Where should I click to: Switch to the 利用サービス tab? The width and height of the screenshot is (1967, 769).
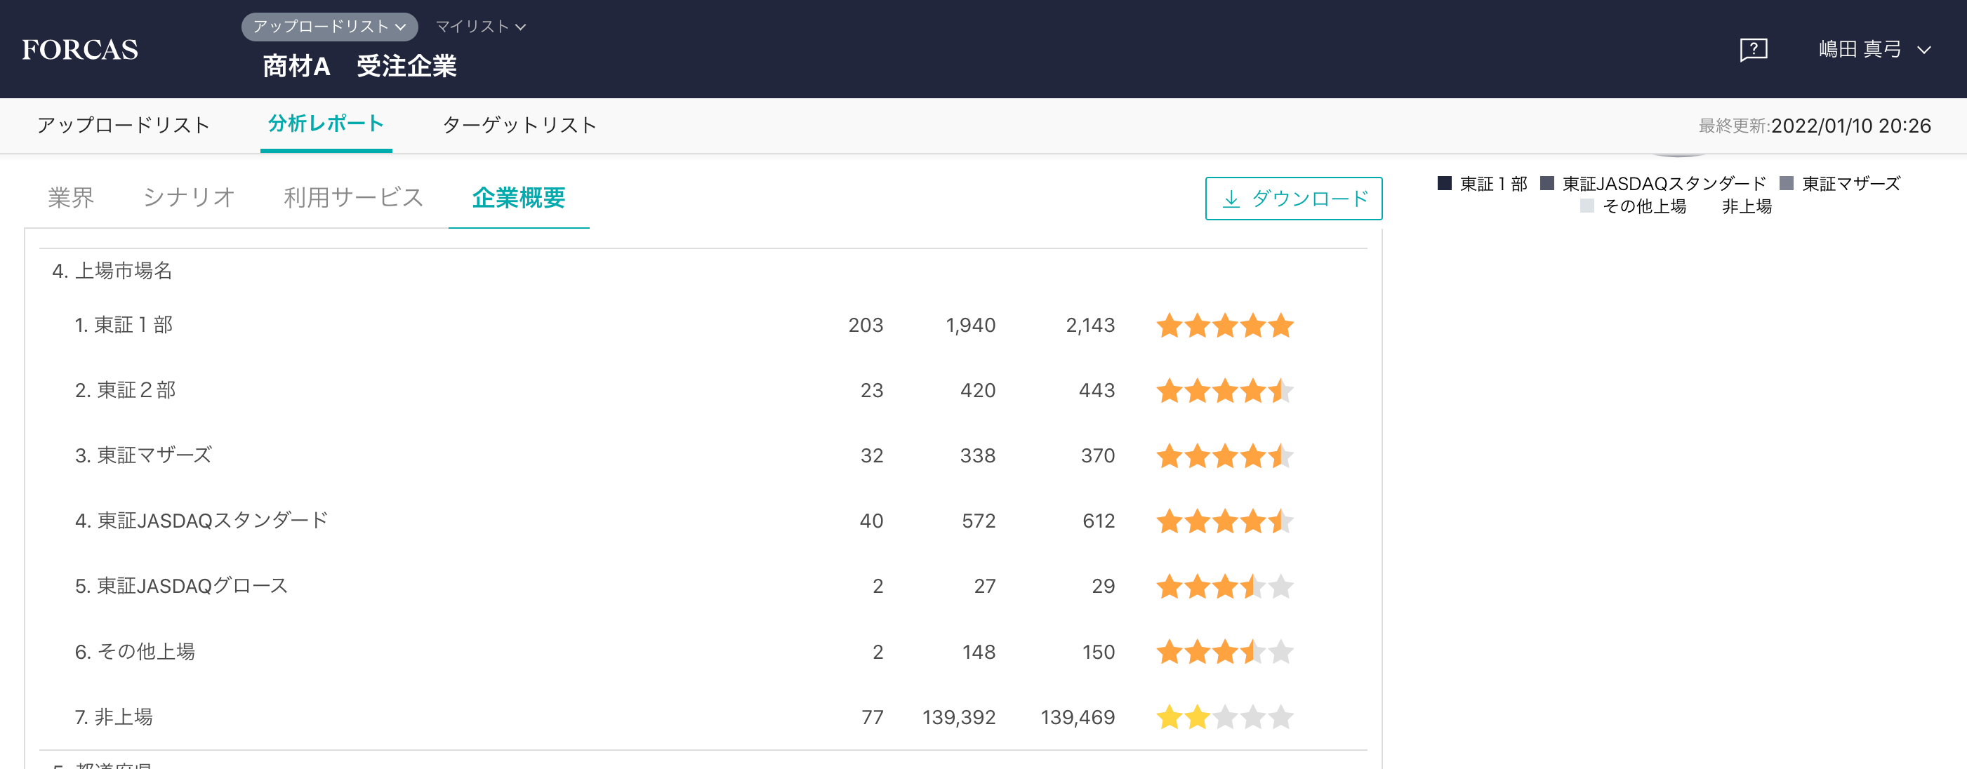click(x=354, y=198)
